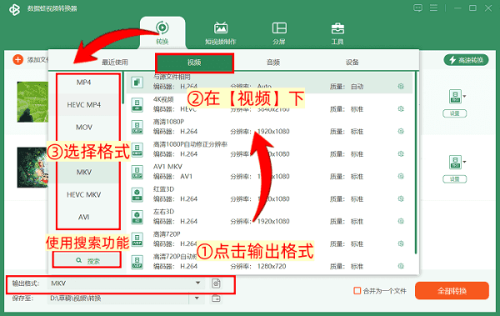
Task: Click the 高清720P preset icon
Action: (x=137, y=239)
